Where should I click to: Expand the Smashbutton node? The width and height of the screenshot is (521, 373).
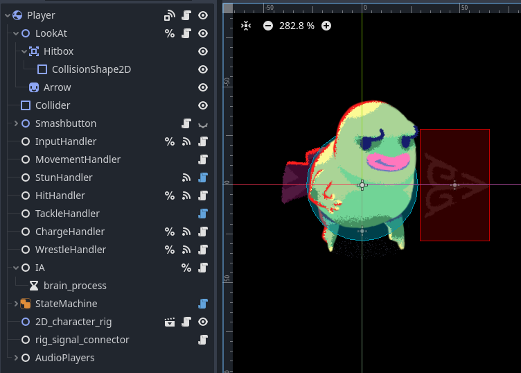click(x=16, y=123)
